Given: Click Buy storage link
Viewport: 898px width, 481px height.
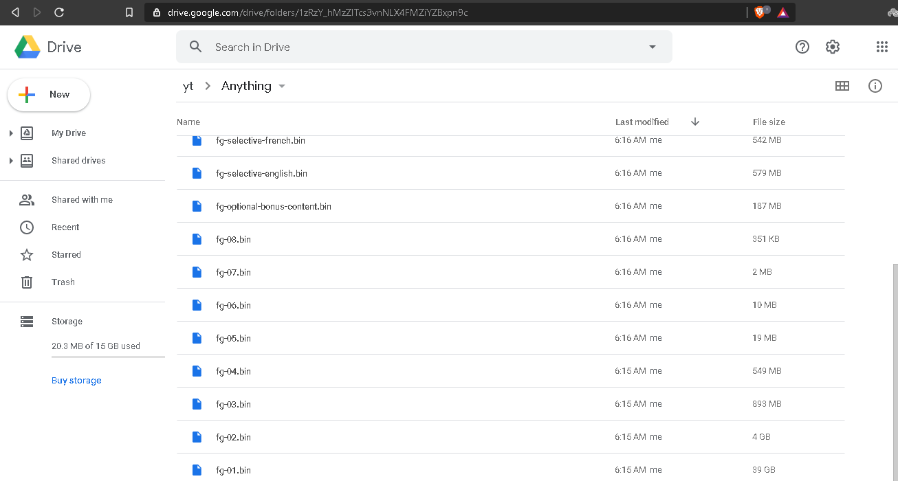Looking at the screenshot, I should tap(76, 381).
